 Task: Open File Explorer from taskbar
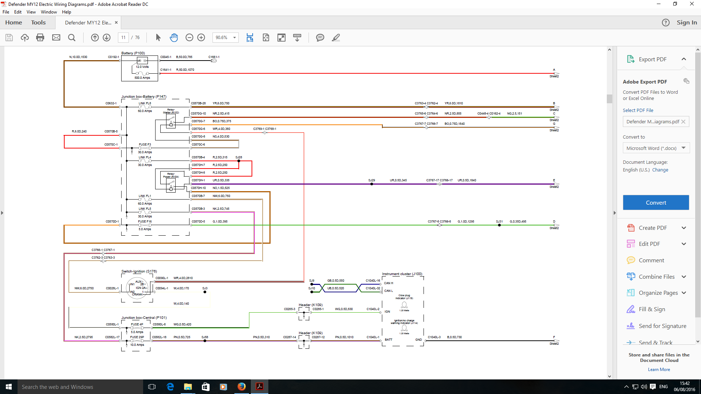coord(188,387)
